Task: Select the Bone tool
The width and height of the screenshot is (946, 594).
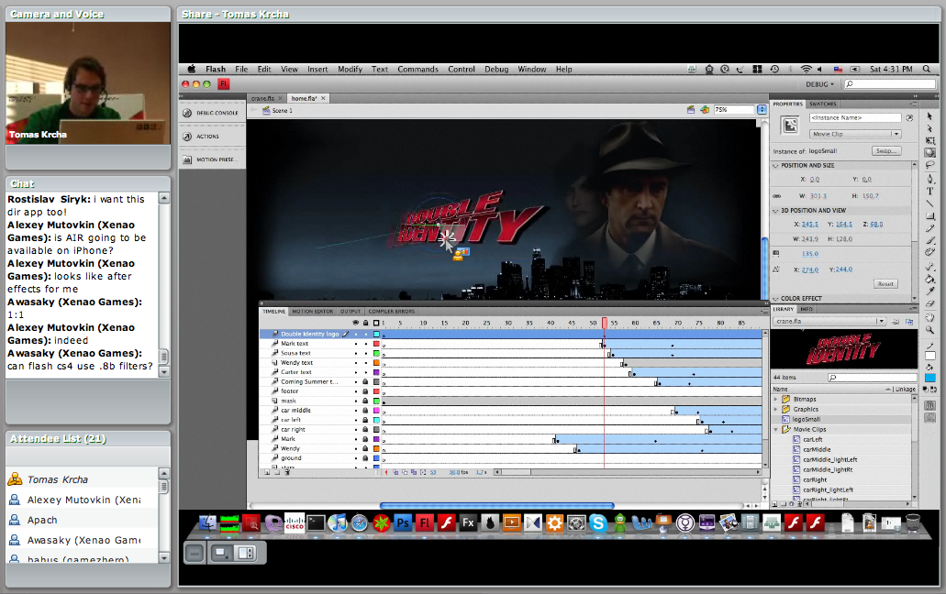Action: tap(929, 266)
